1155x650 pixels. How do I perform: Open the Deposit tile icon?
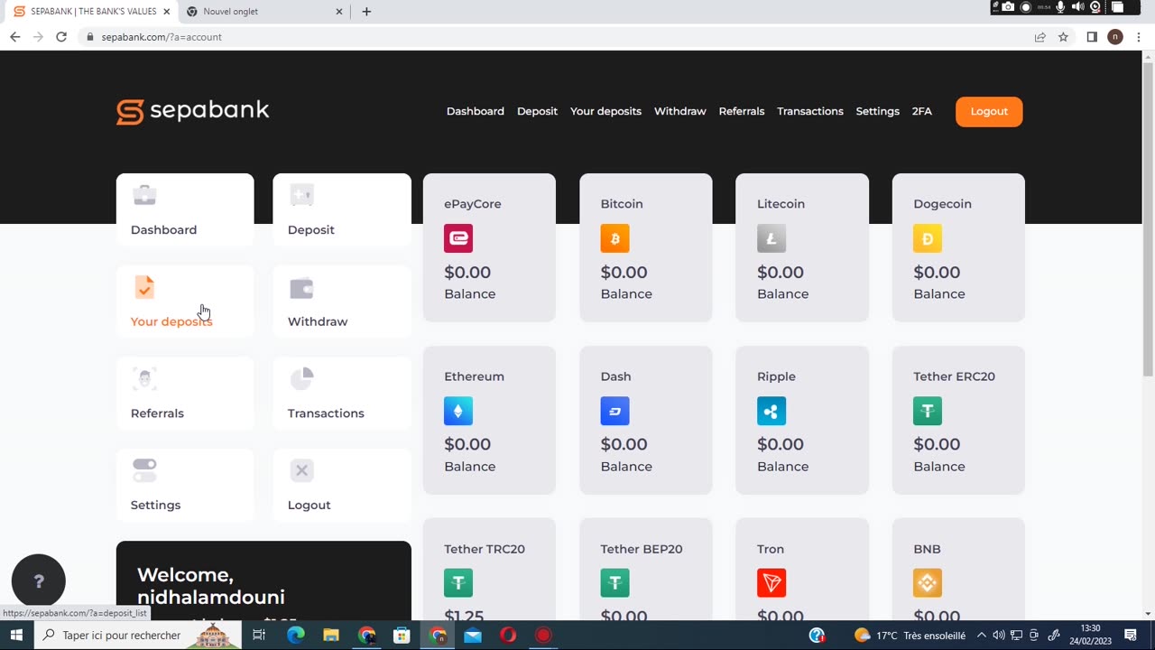pyautogui.click(x=301, y=195)
